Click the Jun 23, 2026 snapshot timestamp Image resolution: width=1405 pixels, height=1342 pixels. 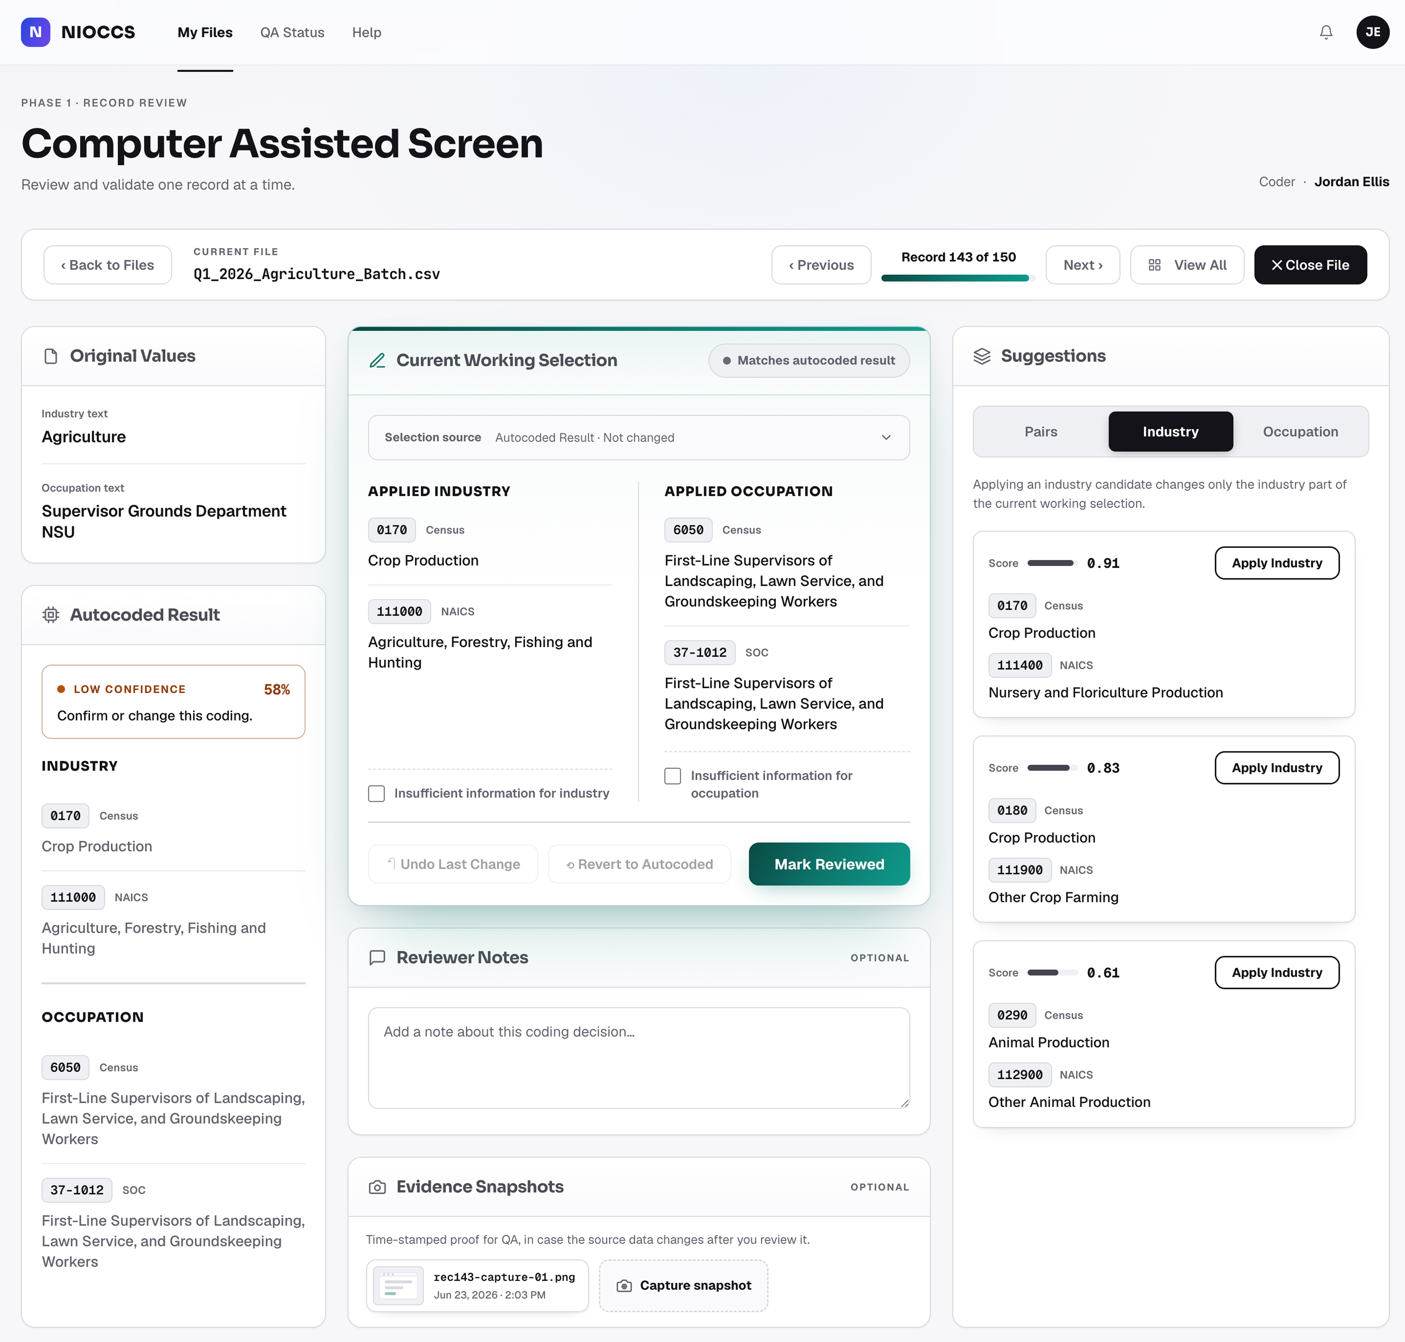(x=490, y=1295)
